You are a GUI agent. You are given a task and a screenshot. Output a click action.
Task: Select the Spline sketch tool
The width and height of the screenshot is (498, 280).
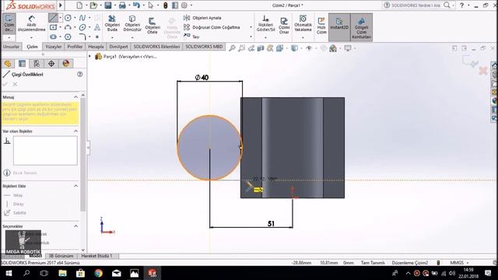click(82, 18)
